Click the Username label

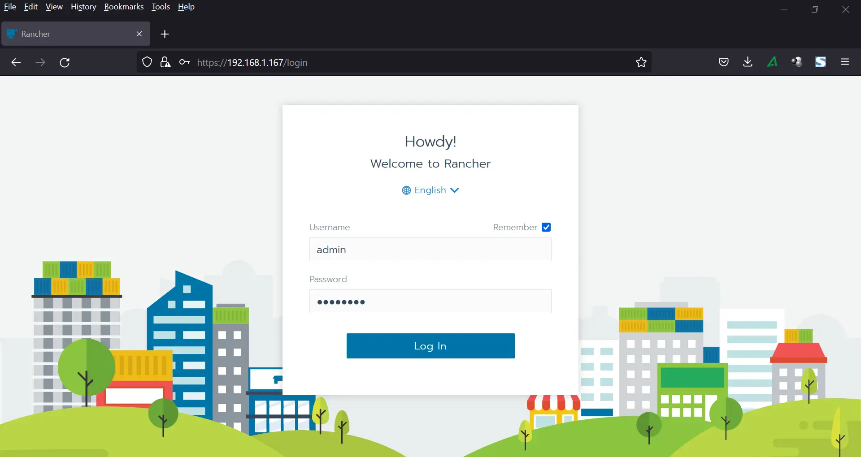coord(330,227)
